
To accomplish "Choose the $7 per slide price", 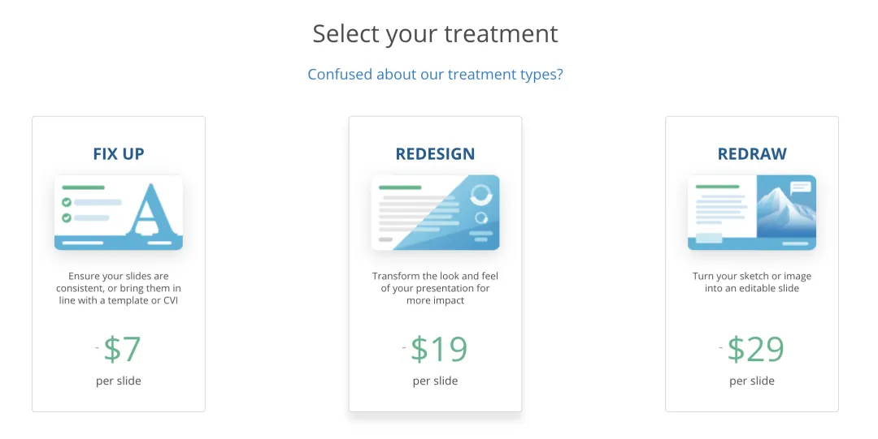I will click(x=122, y=349).
